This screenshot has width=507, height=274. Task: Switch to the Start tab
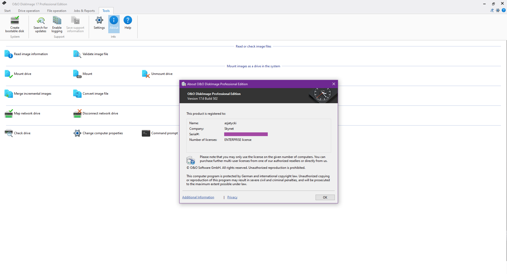point(7,11)
